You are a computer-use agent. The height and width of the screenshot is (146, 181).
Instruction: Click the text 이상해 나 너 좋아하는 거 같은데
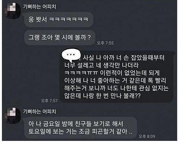pos(105,80)
